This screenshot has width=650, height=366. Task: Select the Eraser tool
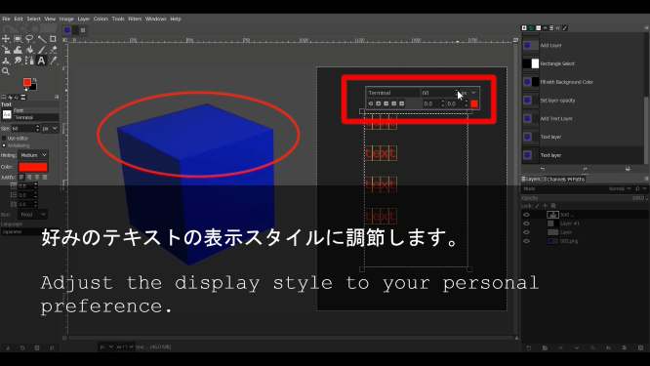53,50
